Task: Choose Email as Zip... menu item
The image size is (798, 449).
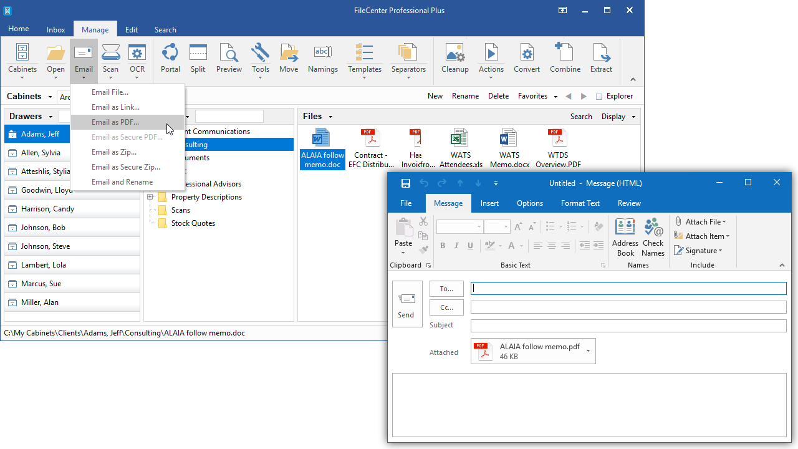Action: tap(128, 152)
